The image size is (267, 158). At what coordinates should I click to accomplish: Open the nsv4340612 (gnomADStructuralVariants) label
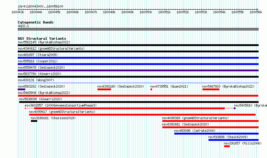[51, 48]
